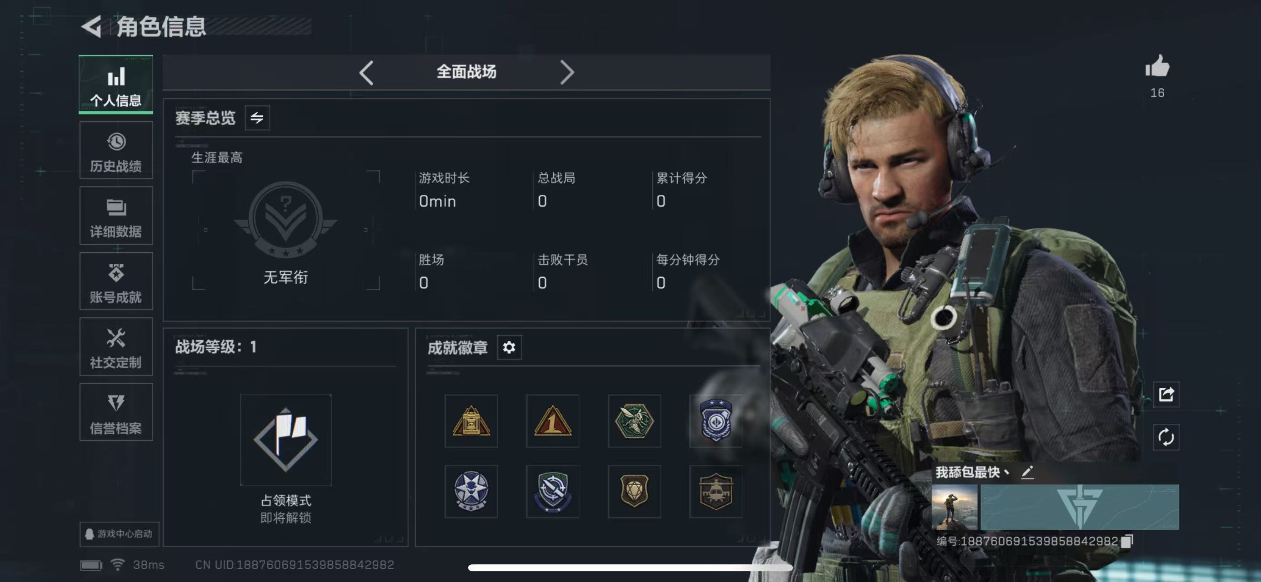Edit nickname with the pencil icon
This screenshot has height=582, width=1261.
click(1027, 472)
